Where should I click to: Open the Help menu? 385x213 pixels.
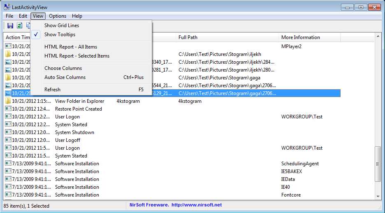pyautogui.click(x=77, y=16)
